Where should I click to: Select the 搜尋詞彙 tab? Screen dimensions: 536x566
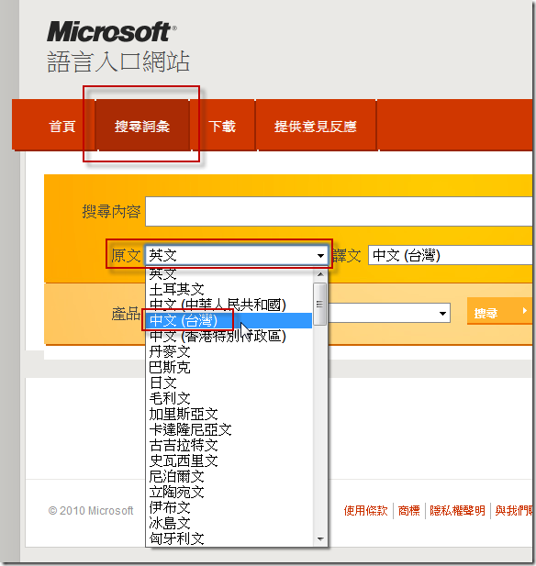click(142, 126)
